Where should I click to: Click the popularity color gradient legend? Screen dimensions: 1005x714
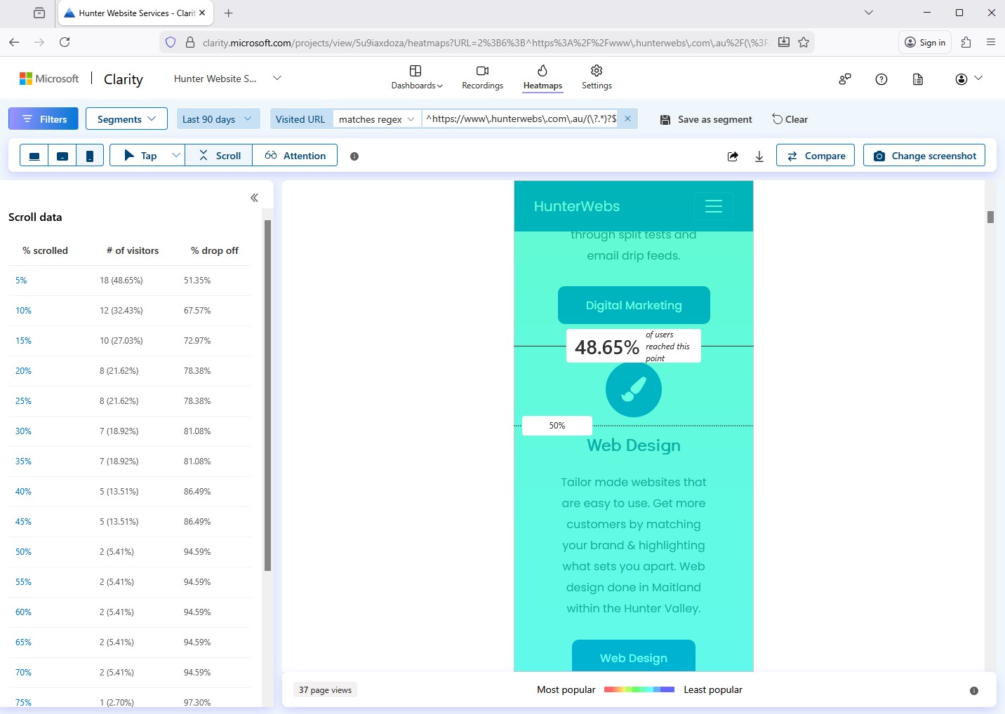coord(639,689)
